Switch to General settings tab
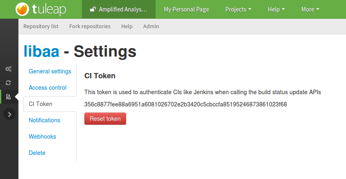This screenshot has height=179, width=346. (50, 71)
